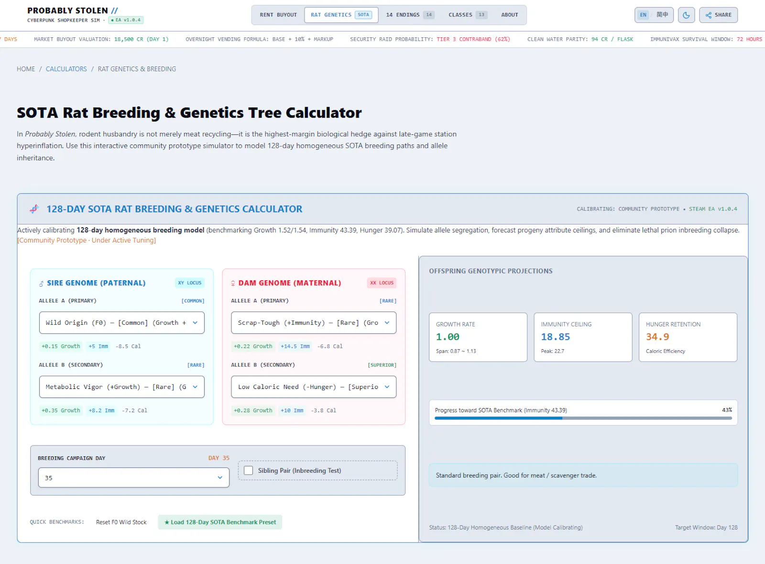The width and height of the screenshot is (765, 564).
Task: Click Immunivax Survival Window ticker item
Action: point(706,39)
